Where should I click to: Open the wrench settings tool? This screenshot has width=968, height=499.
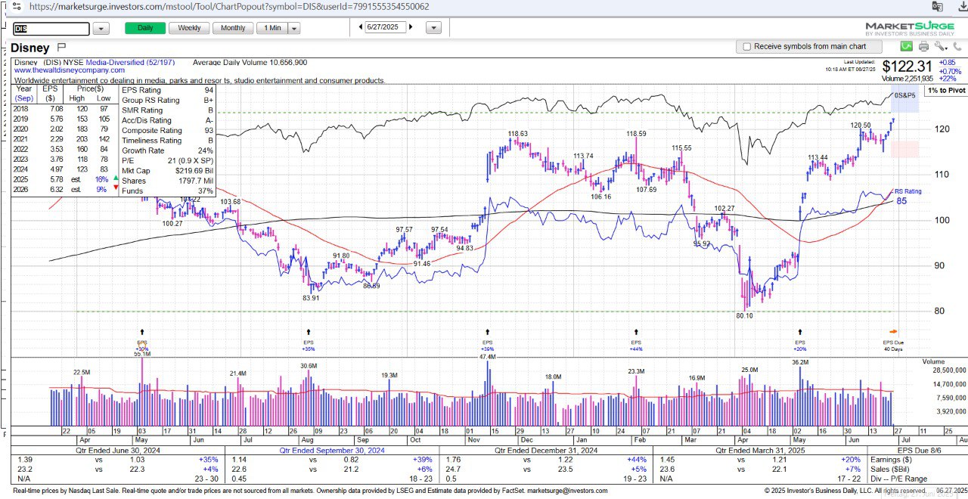pyautogui.click(x=939, y=47)
